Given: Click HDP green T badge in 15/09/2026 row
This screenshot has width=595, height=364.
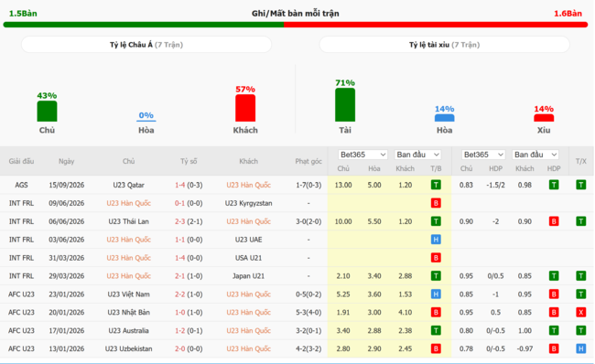Looking at the screenshot, I should pyautogui.click(x=554, y=185).
